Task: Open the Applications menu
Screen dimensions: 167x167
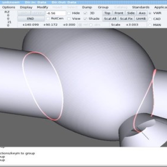Action: tap(161, 7)
